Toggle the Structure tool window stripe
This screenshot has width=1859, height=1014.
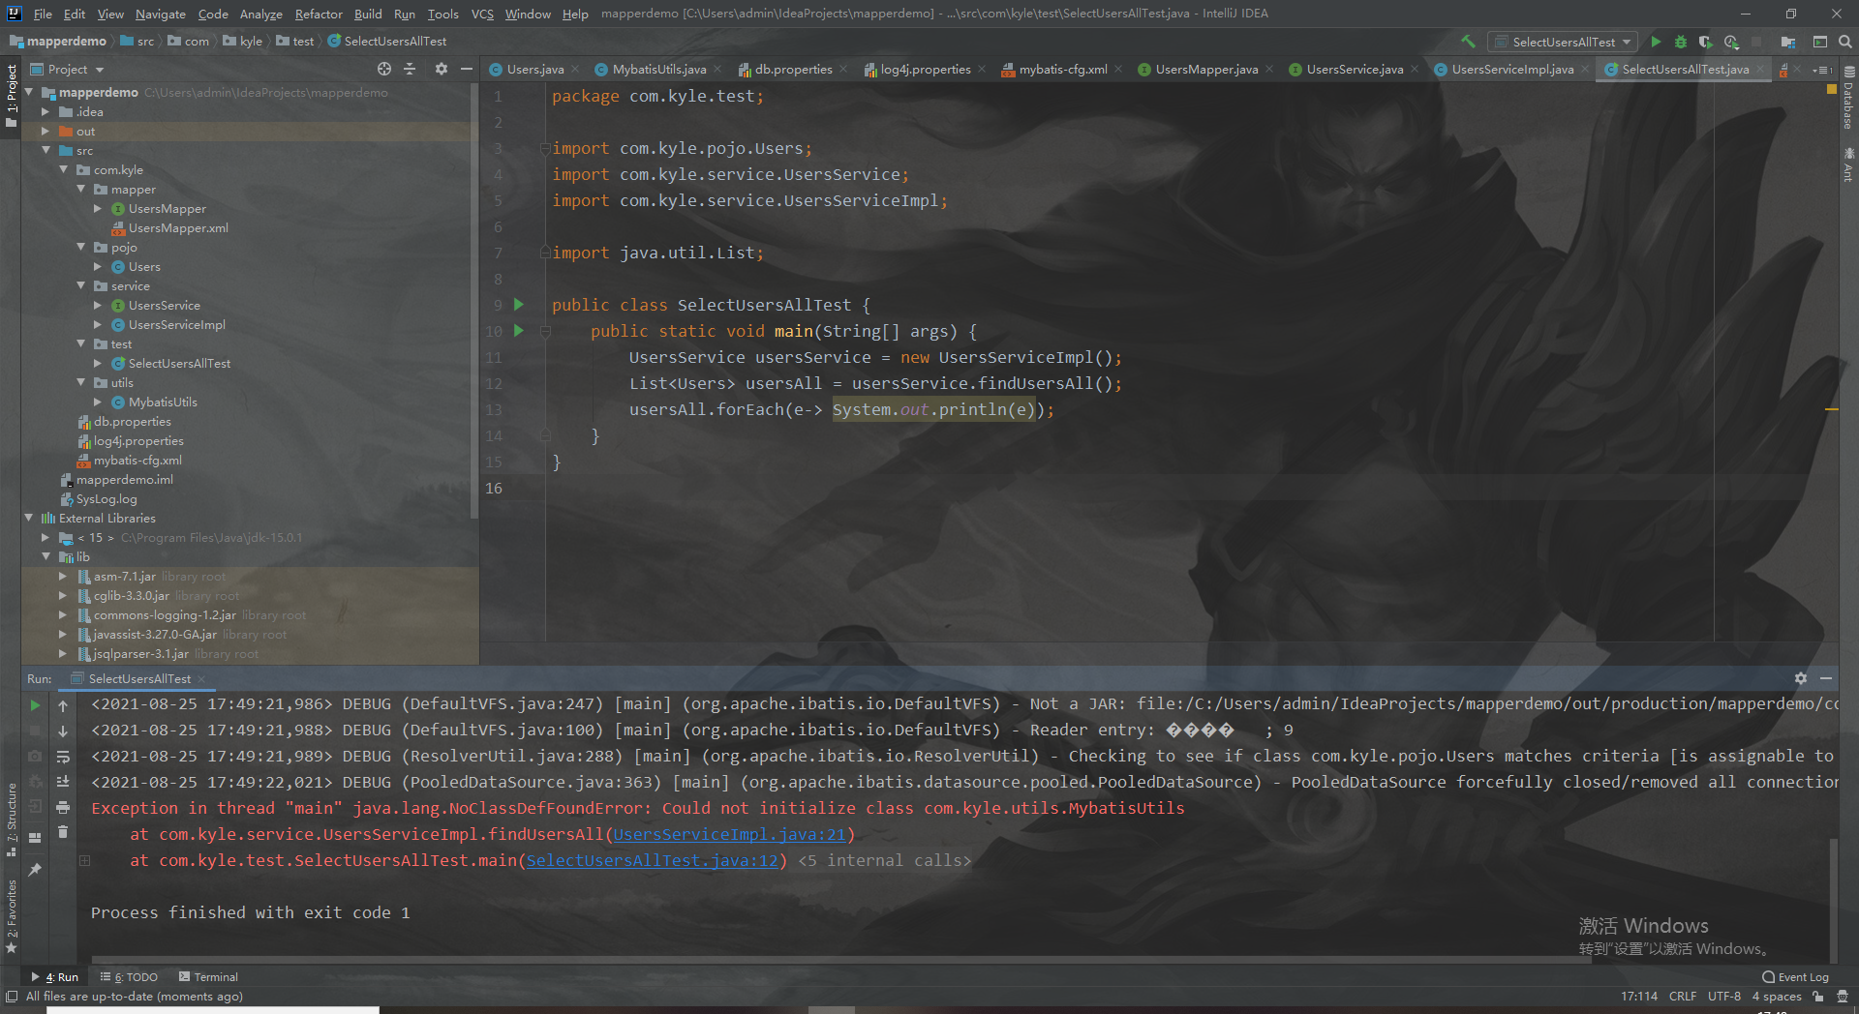pos(12,820)
